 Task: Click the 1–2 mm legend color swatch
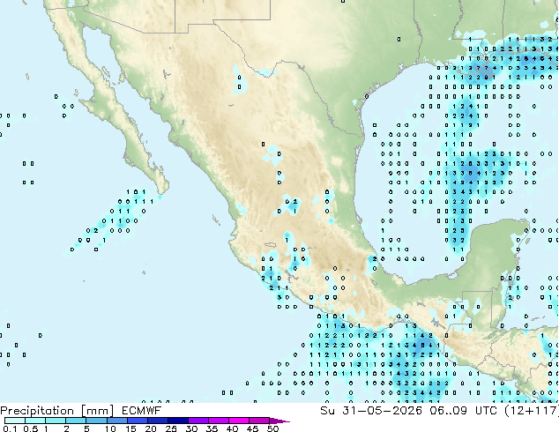click(x=56, y=421)
